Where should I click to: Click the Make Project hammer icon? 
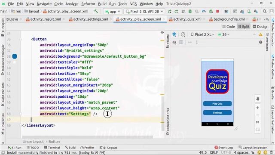(96, 11)
